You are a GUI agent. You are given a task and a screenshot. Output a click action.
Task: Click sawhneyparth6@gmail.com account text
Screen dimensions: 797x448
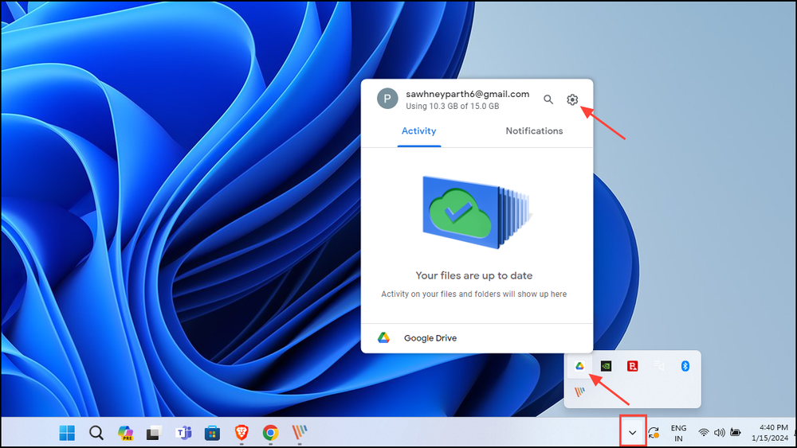click(x=468, y=94)
